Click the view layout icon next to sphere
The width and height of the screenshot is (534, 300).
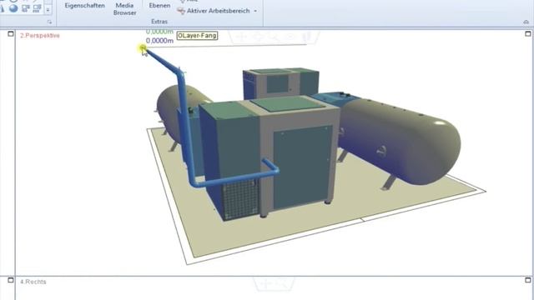(x=26, y=8)
